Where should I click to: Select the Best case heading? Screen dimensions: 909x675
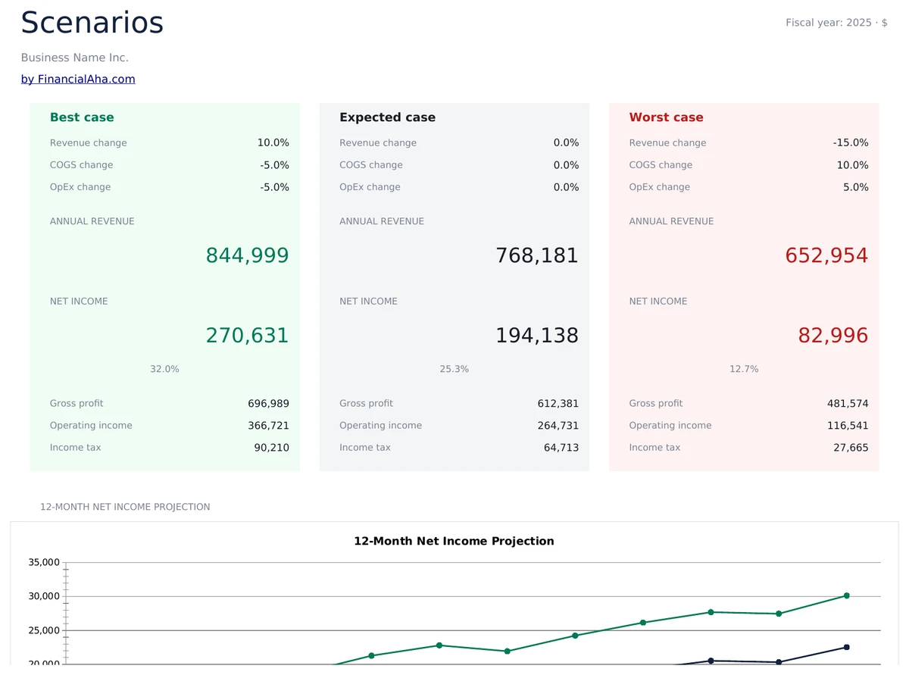pyautogui.click(x=82, y=117)
